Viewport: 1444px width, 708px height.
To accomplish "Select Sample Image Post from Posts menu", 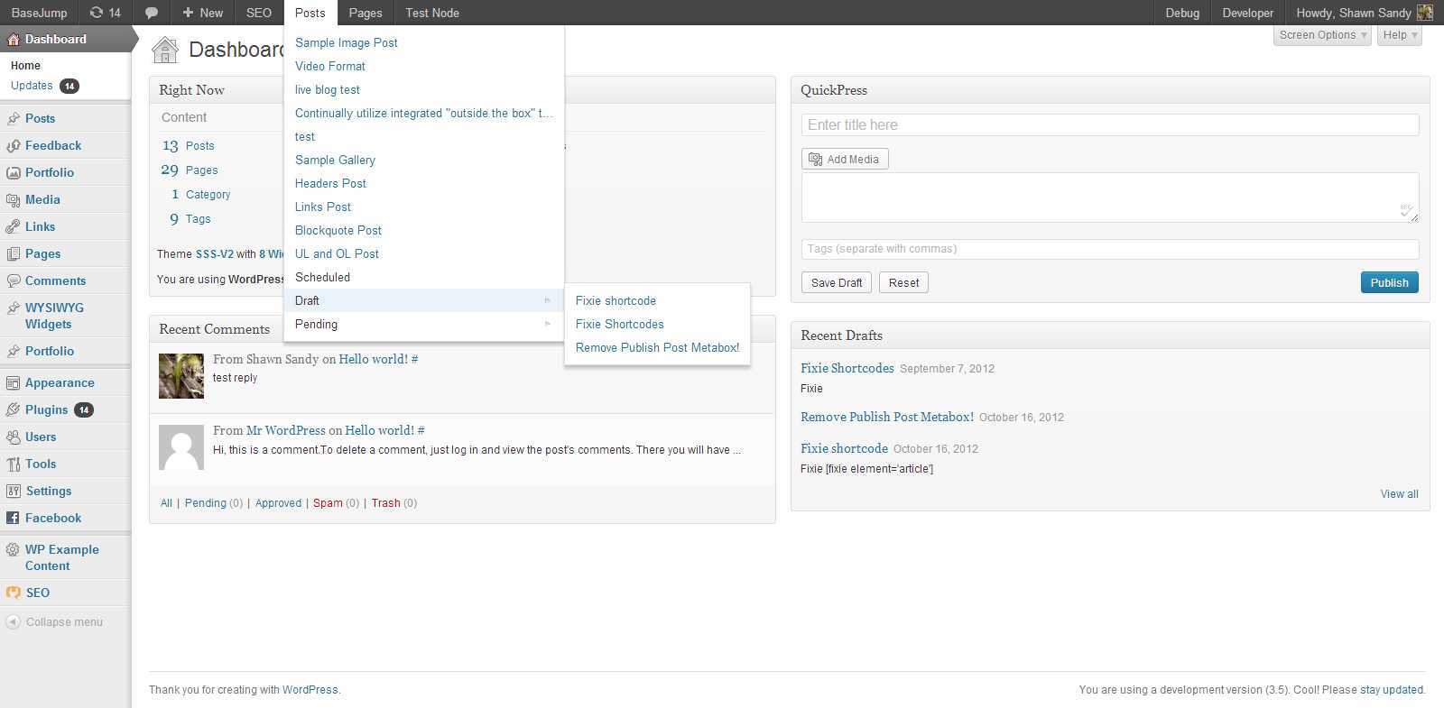I will pos(347,42).
